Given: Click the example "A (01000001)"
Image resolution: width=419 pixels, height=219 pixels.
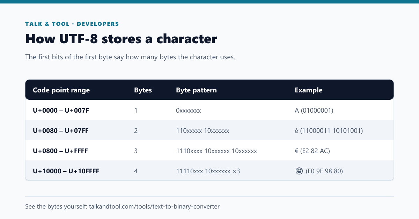Looking at the screenshot, I should pyautogui.click(x=314, y=111).
